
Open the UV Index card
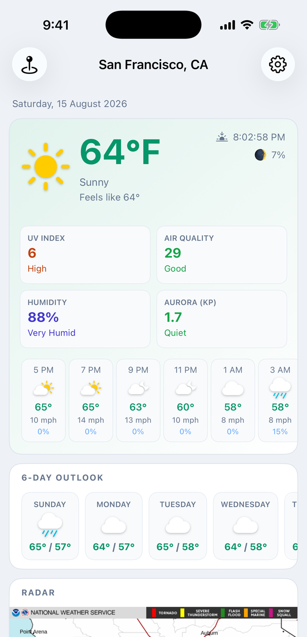(85, 255)
